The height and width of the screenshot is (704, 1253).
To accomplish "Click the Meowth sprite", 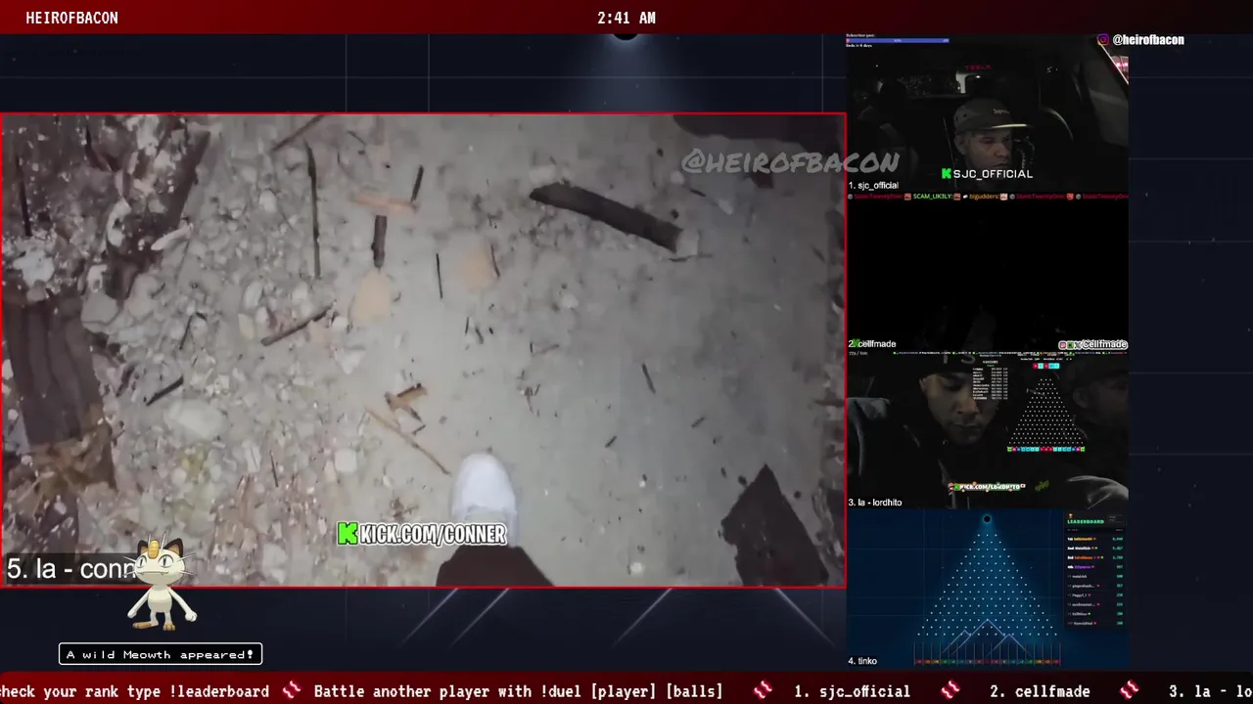I will pos(162,584).
